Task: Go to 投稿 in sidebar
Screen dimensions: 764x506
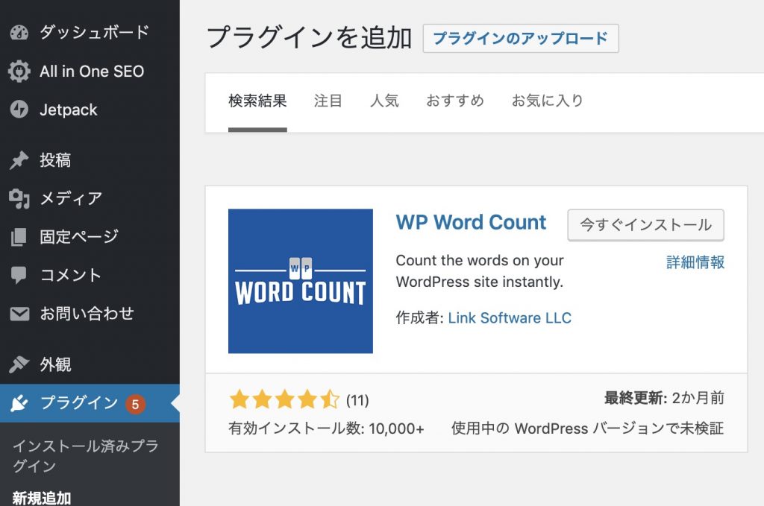Action: tap(90, 160)
